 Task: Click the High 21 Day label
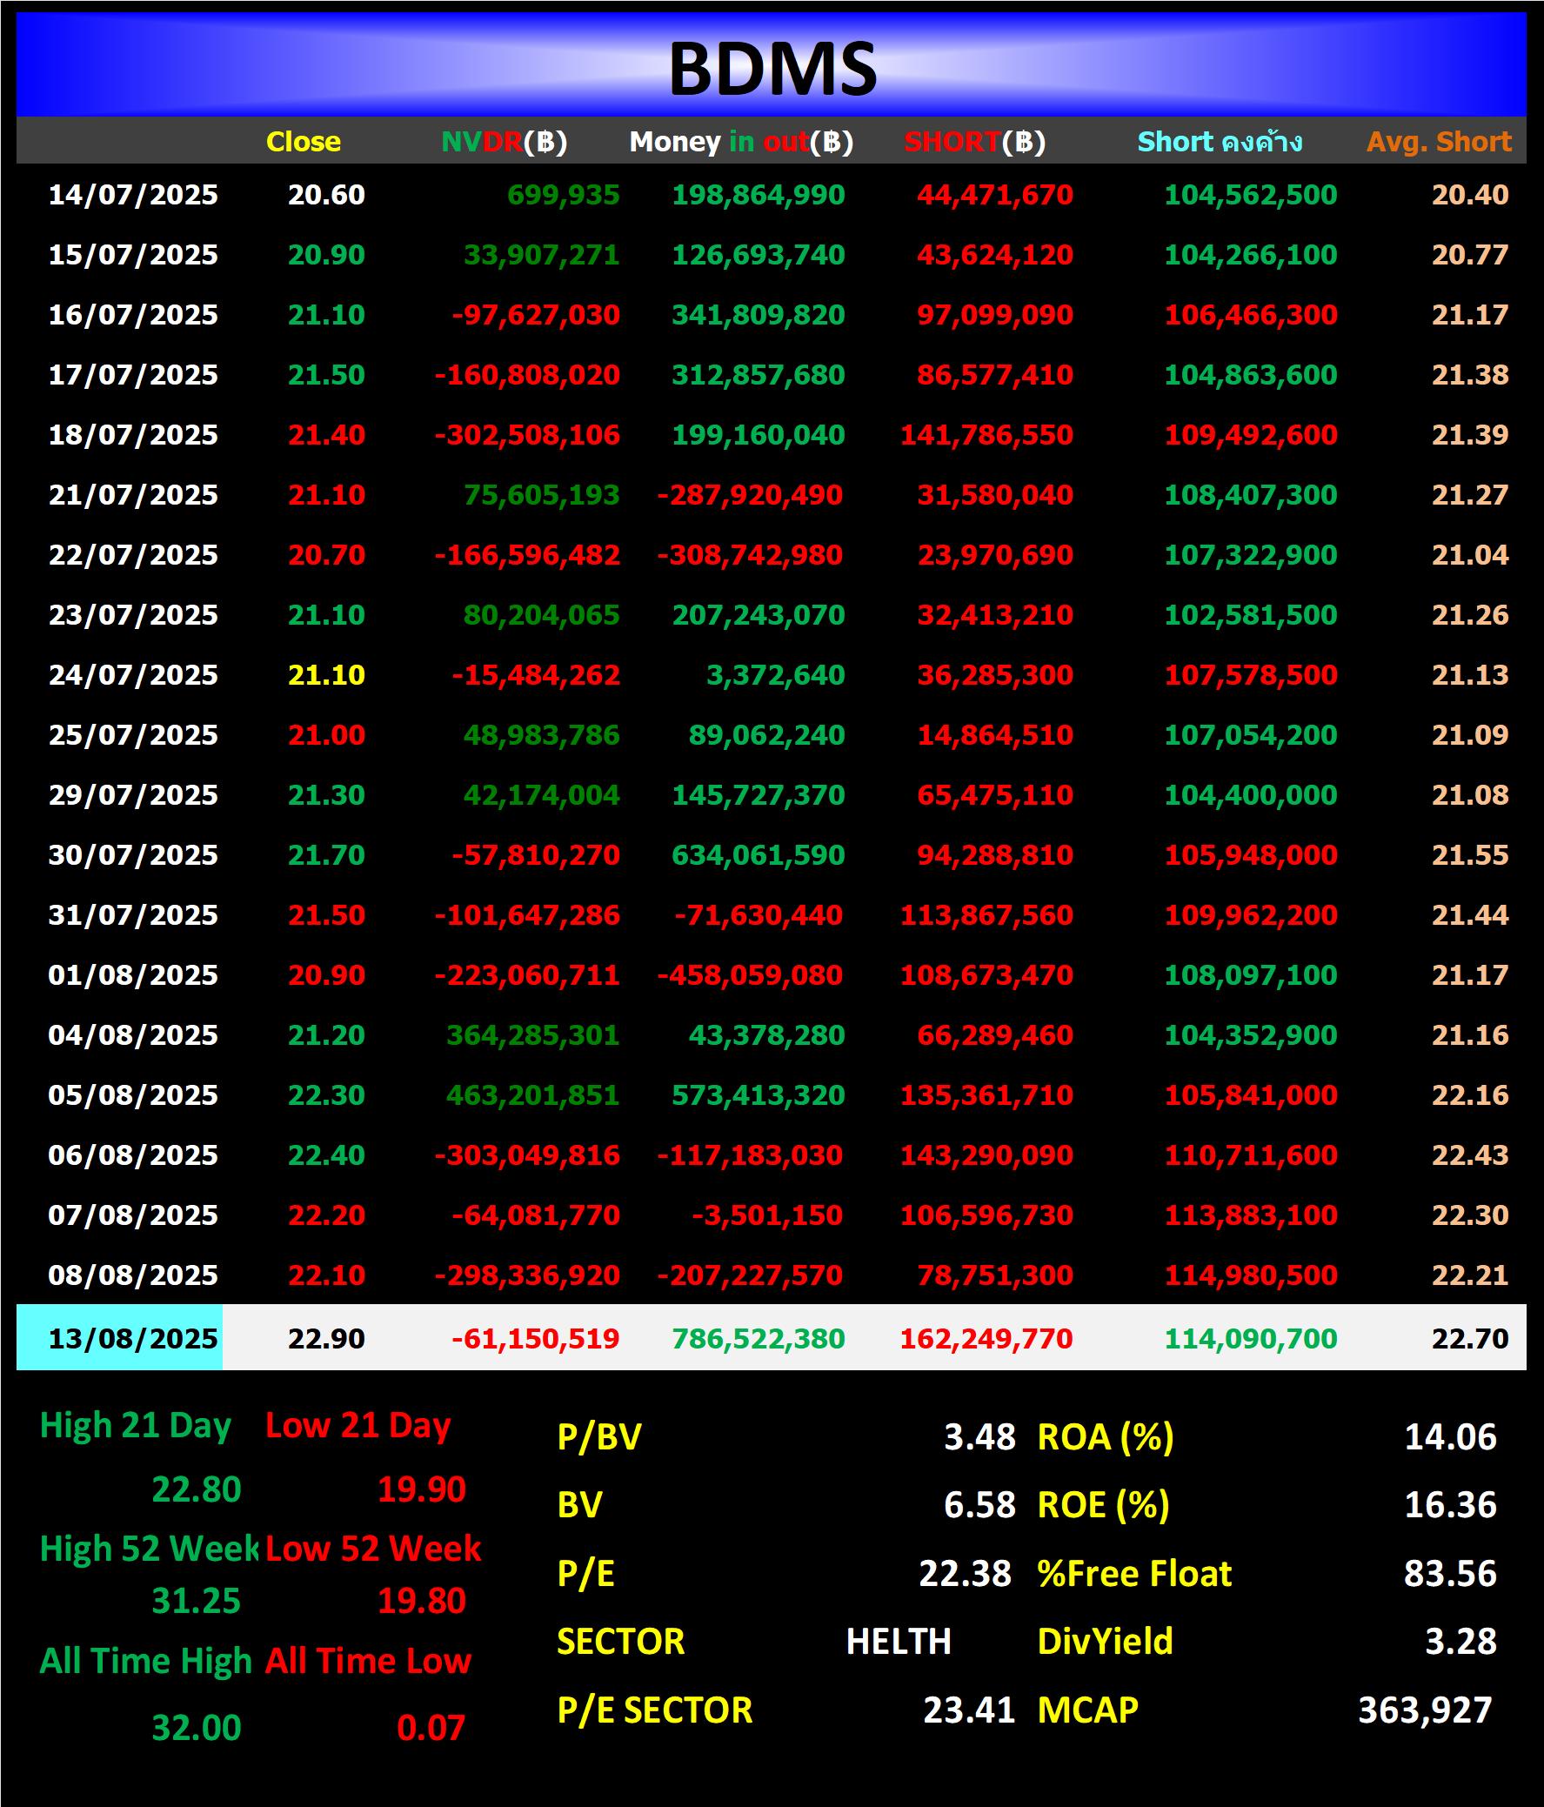click(x=135, y=1427)
